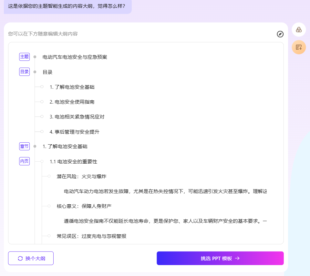The height and width of the screenshot is (276, 310).
Task: Select outline item 1. 了解电池安全基础 under 目录
Action: pos(72,87)
